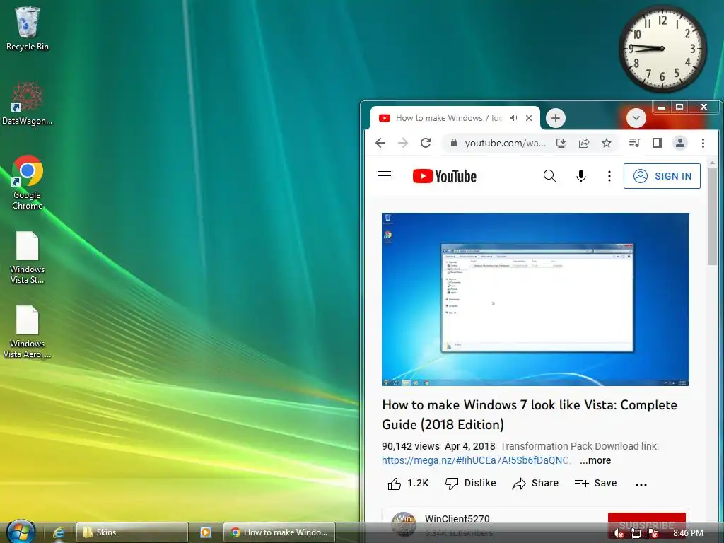The height and width of the screenshot is (543, 724).
Task: Open the mega.nz download link
Action: coord(476,460)
